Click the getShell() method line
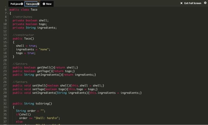The image size is (208, 125). coord(45,68)
